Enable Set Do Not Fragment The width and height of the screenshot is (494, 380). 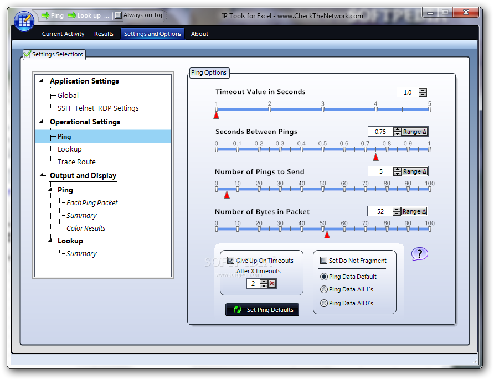[x=323, y=261]
